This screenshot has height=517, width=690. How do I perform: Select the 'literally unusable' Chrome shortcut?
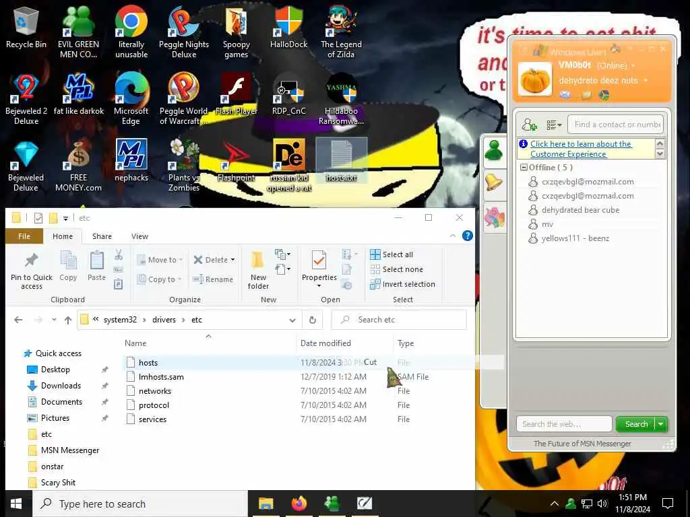tap(131, 32)
